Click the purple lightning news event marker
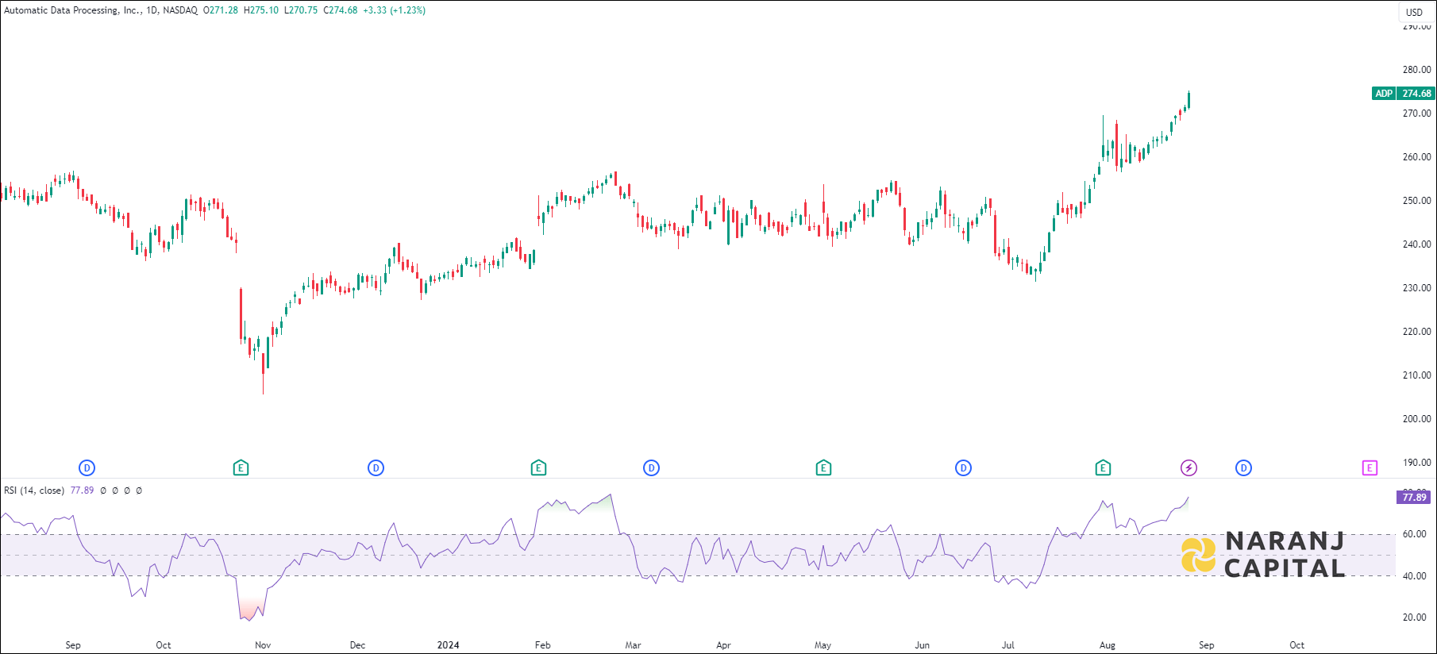 [x=1189, y=468]
